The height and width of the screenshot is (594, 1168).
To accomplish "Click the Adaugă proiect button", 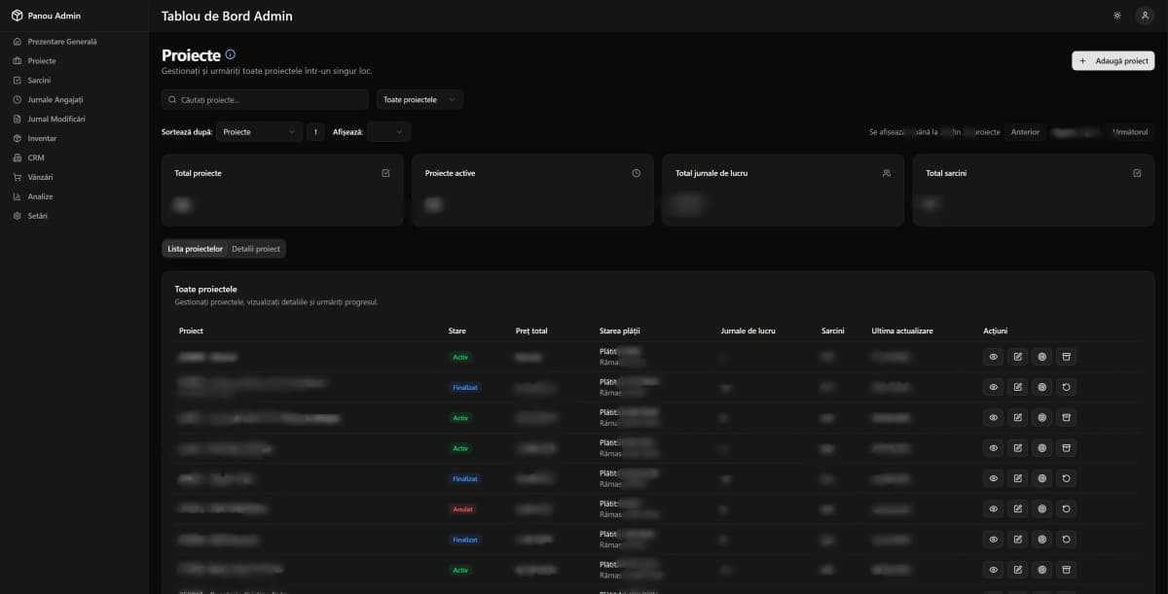I will click(1113, 60).
